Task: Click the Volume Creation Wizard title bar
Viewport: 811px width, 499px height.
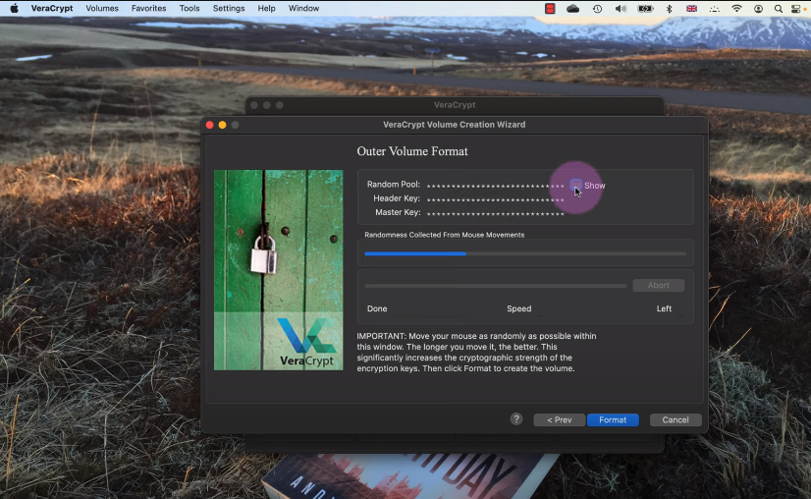Action: [455, 125]
